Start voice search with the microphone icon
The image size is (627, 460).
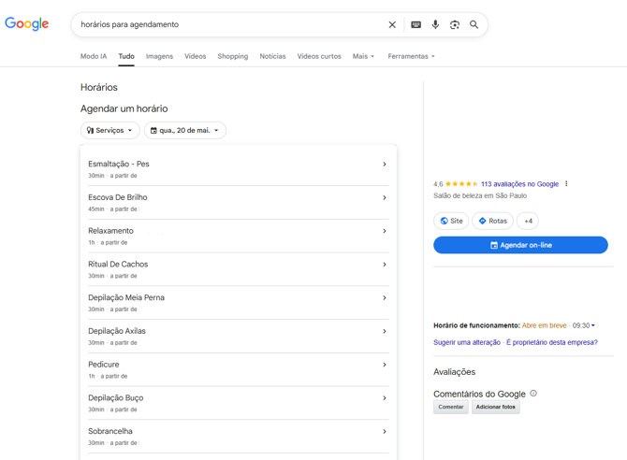tap(435, 25)
